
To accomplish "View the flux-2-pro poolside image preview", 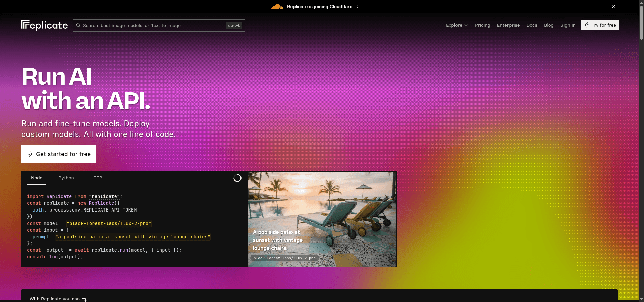I will point(322,219).
